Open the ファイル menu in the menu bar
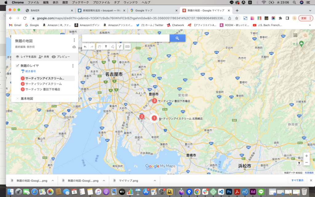 pyautogui.click(x=33, y=2)
